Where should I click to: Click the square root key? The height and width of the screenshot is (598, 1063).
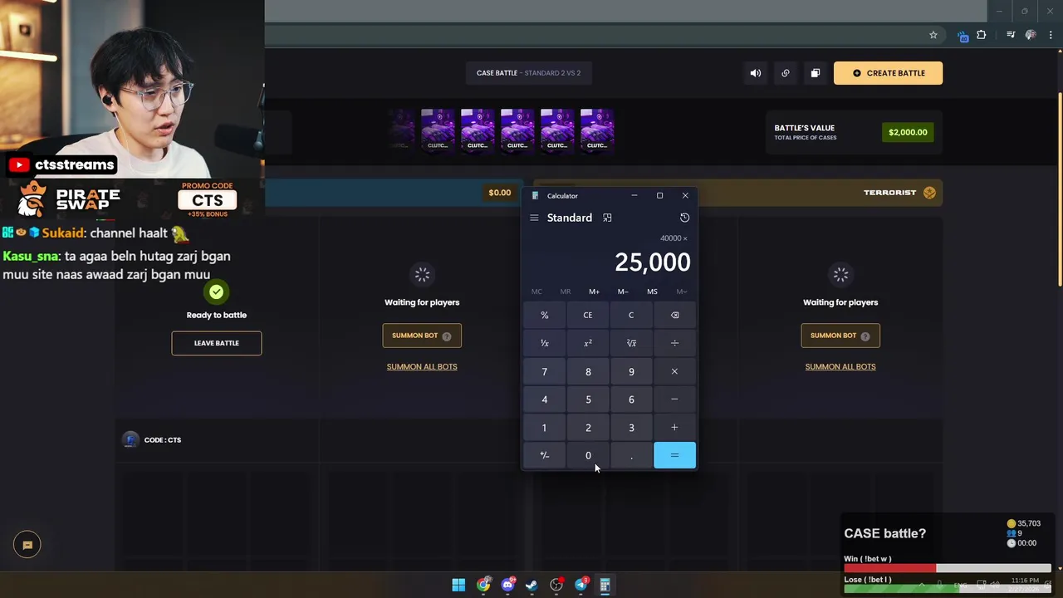[x=631, y=343]
